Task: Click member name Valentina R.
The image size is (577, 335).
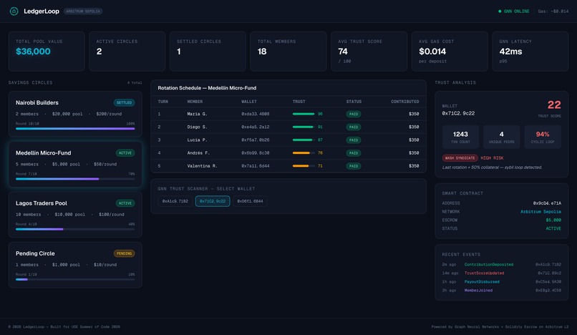Action: coord(202,166)
